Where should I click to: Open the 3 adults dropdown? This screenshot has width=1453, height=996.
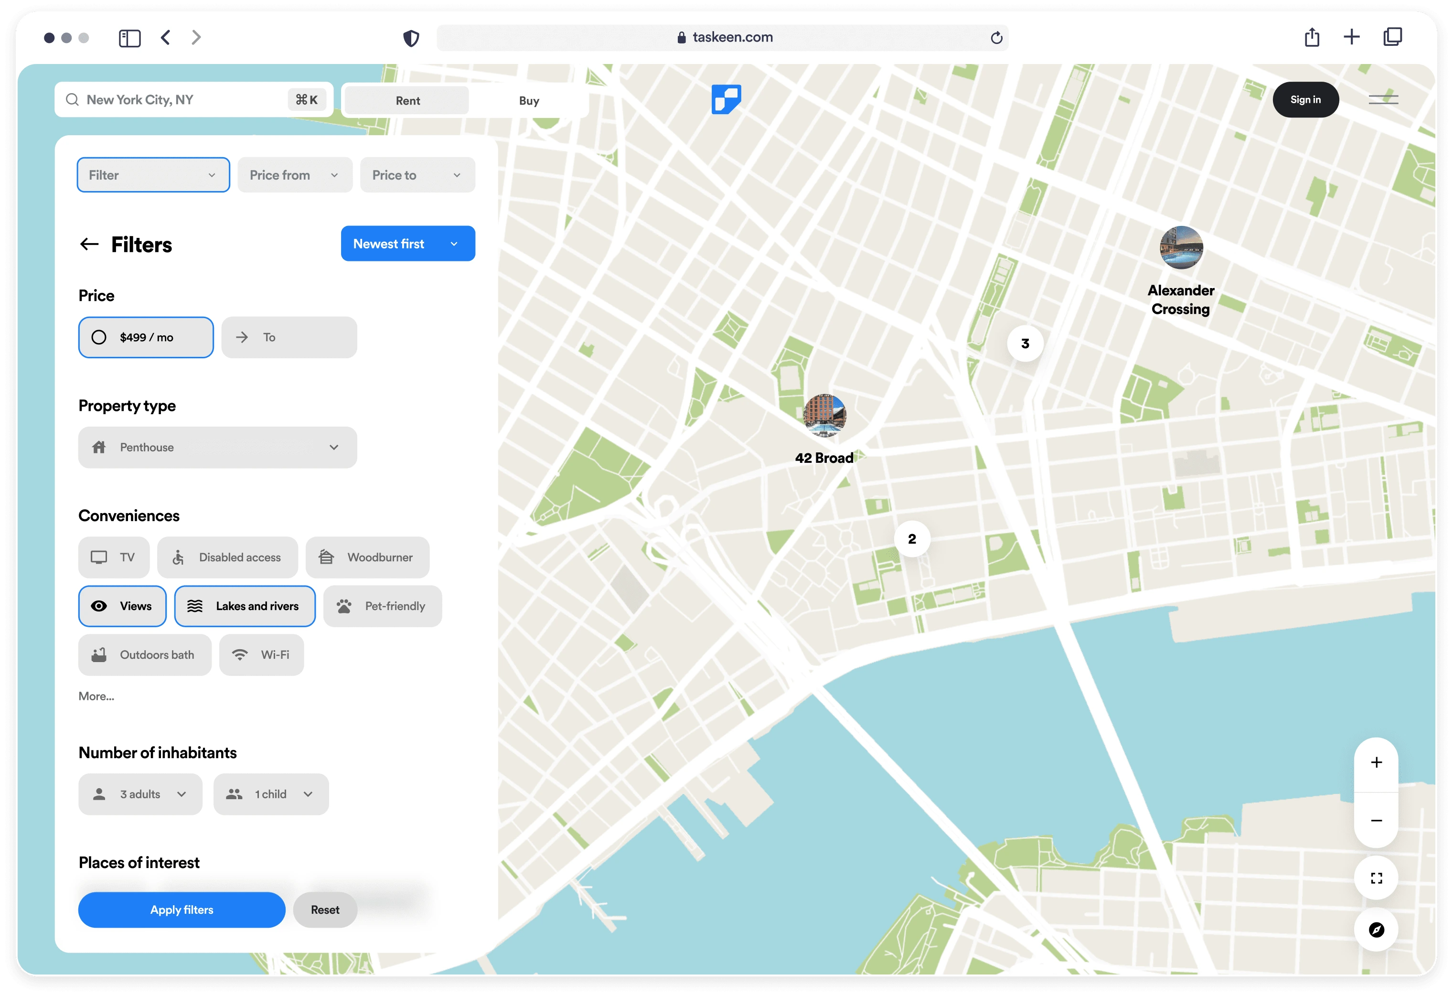(141, 794)
